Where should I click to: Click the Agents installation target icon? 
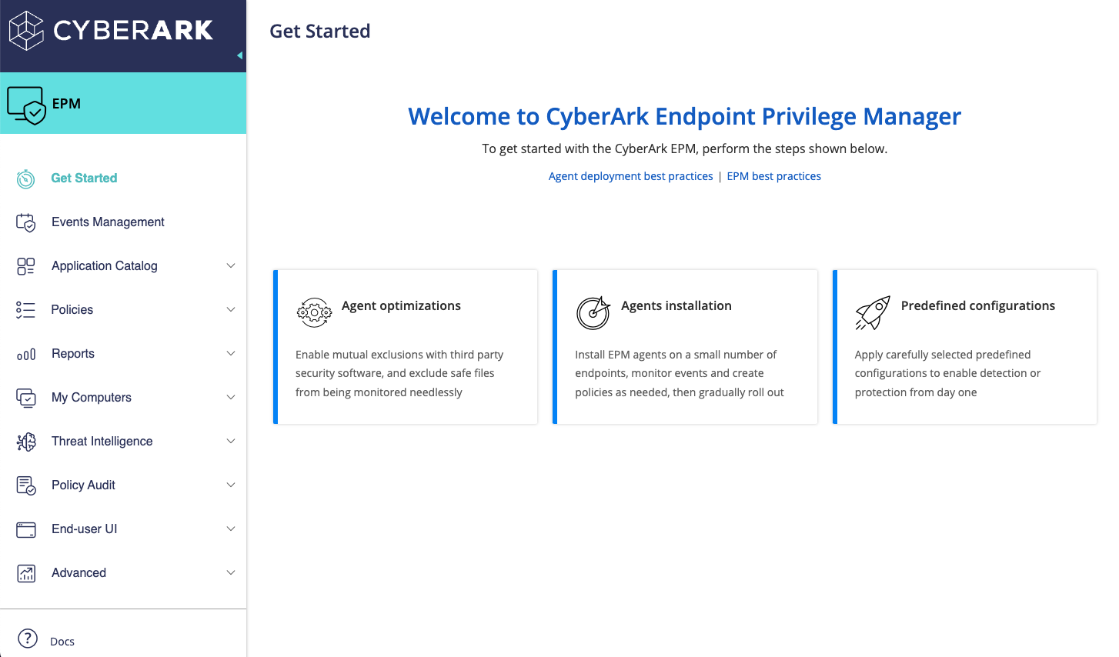[593, 312]
